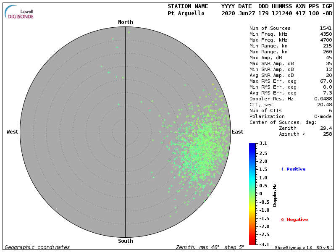Click the IGP value -8D
The width and height of the screenshot is (336, 252).
tap(327, 13)
